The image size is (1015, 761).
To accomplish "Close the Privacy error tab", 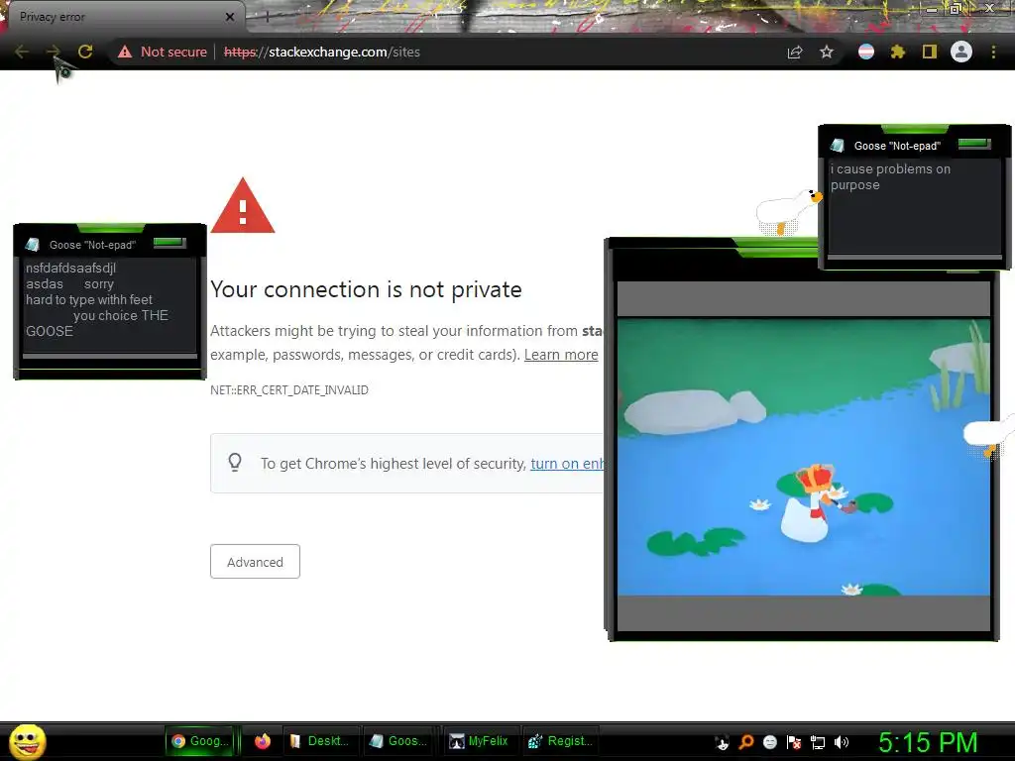I will click(x=230, y=17).
